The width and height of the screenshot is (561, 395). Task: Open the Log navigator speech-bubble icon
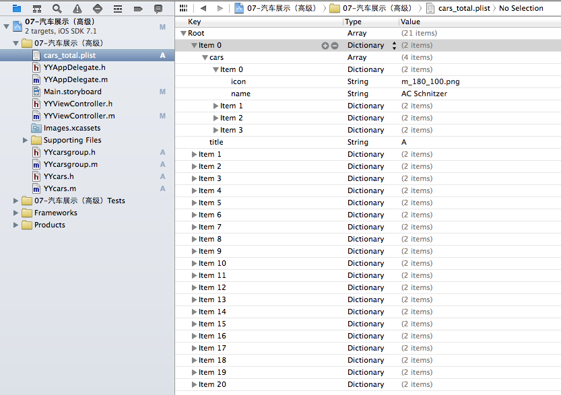click(x=158, y=9)
